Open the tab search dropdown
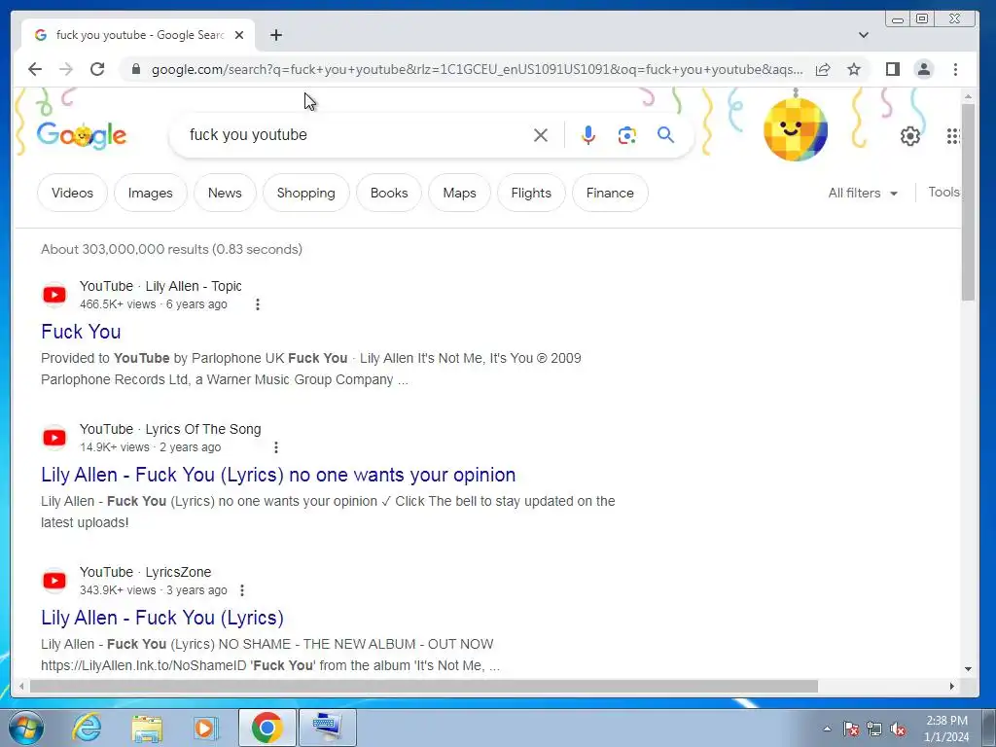Viewport: 996px width, 747px height. pyautogui.click(x=864, y=35)
